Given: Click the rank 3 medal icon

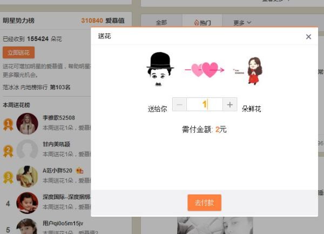Looking at the screenshot, I should [x=8, y=177].
